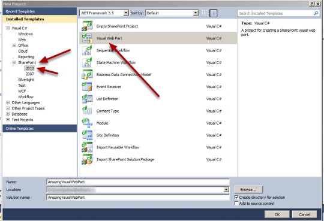Open the Sort by dropdown
Viewport: 324px width, 221px height.
196,13
